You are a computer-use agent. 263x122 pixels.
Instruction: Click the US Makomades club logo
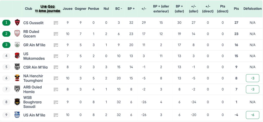coord(17,56)
